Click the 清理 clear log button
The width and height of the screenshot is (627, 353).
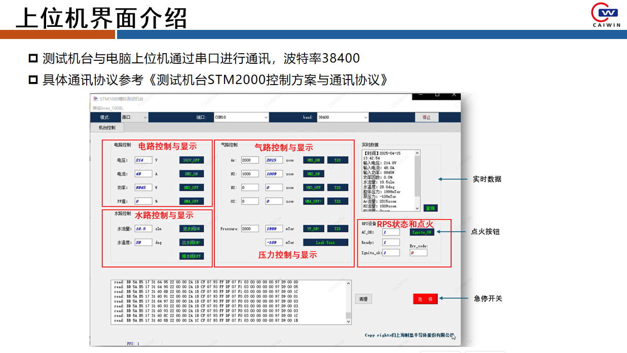(x=363, y=299)
